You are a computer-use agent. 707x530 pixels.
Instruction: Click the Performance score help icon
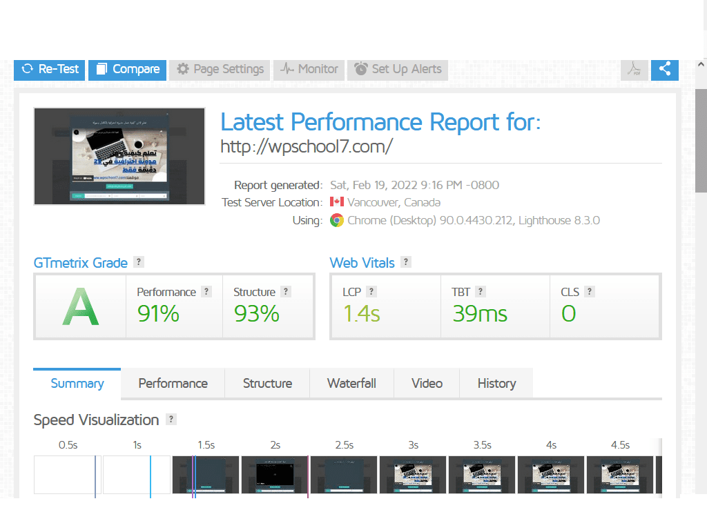(206, 292)
